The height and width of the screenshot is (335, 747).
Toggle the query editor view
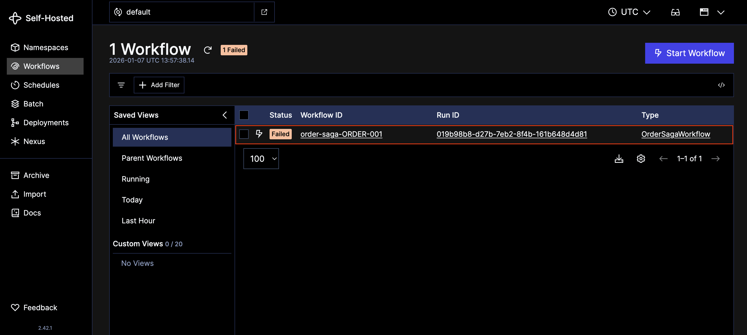(722, 85)
